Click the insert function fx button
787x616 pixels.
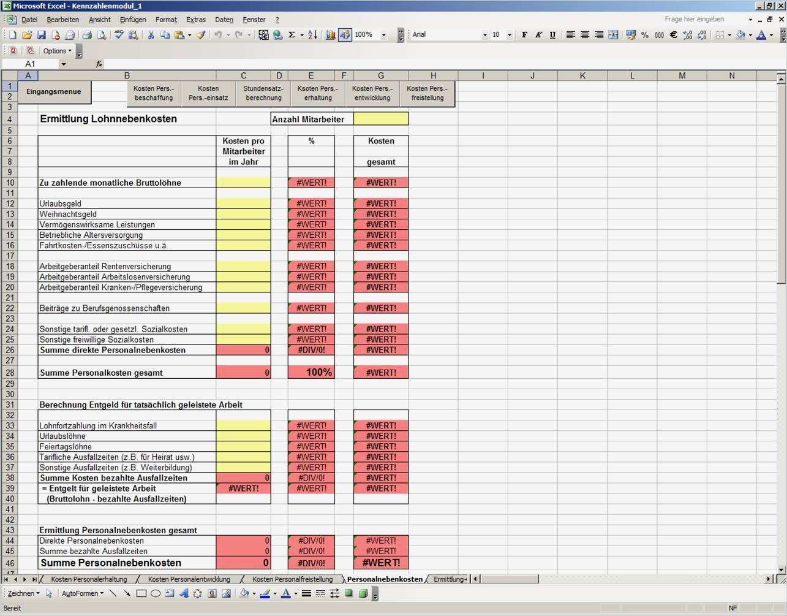(x=99, y=64)
